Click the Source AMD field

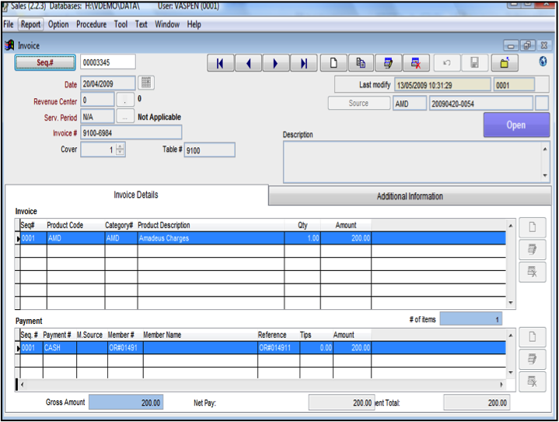pyautogui.click(x=410, y=104)
